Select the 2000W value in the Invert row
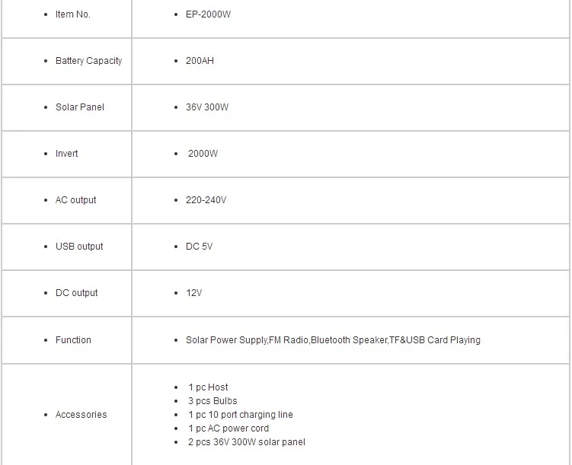 [x=203, y=154]
